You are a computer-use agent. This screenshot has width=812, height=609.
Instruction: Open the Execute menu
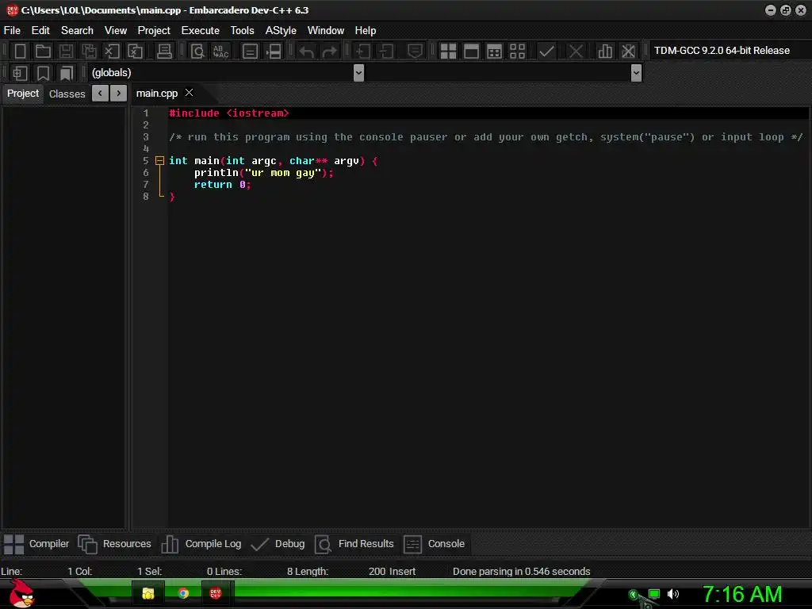(201, 31)
